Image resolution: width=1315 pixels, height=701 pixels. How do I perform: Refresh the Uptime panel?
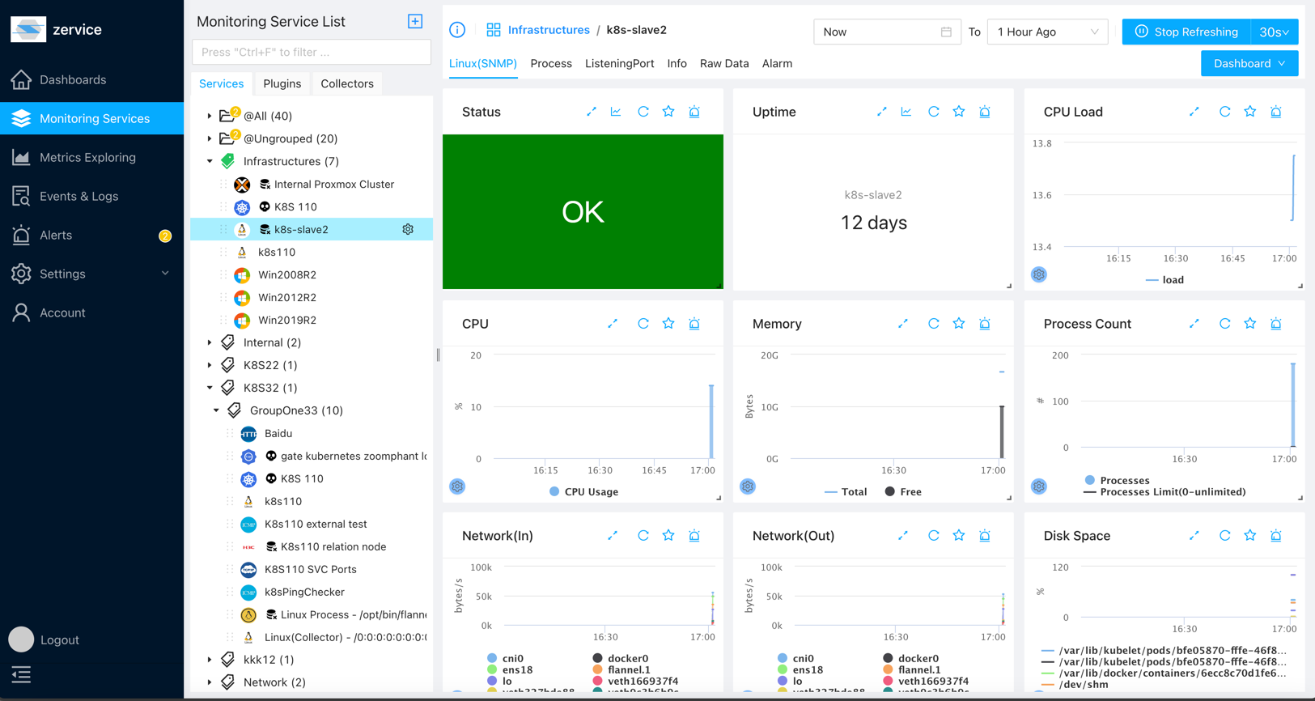(933, 112)
